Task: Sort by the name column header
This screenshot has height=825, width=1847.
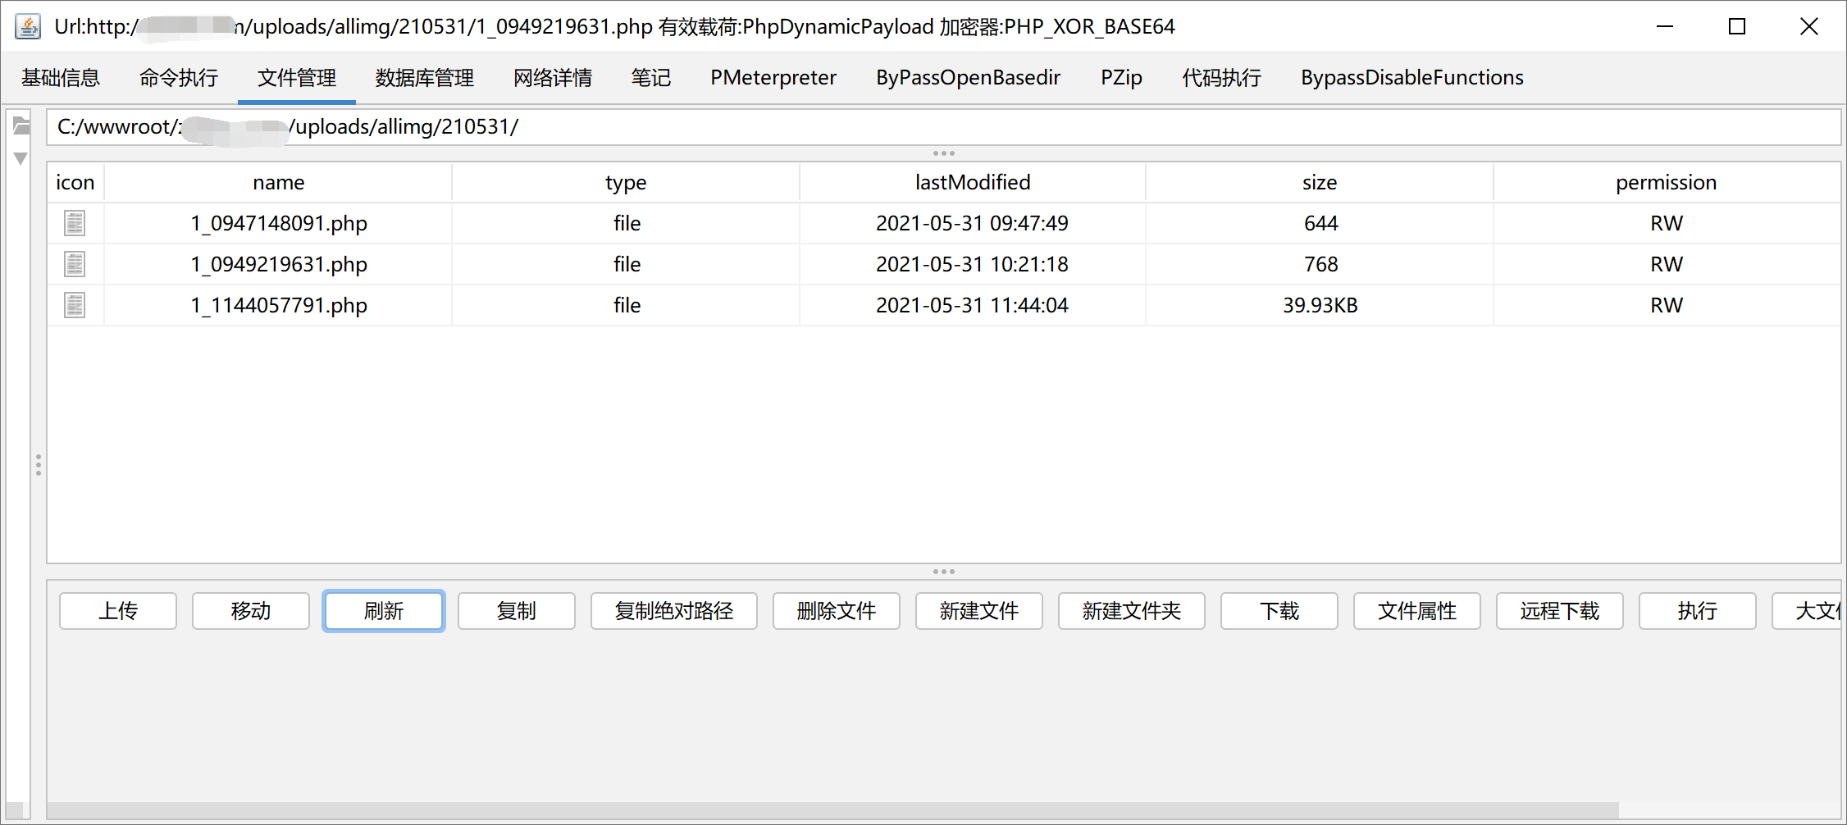Action: pos(279,182)
